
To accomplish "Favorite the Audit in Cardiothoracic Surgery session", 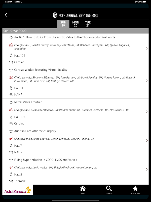I will pyautogui.click(x=11, y=131).
